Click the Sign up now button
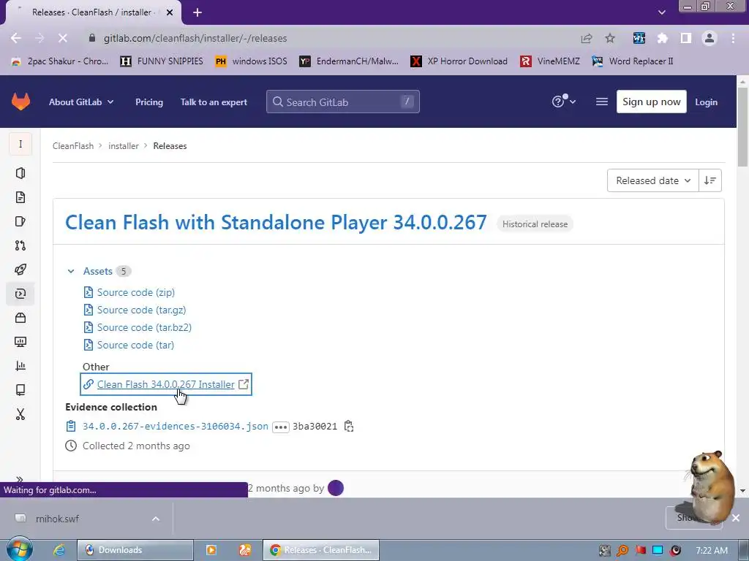The image size is (749, 561). pos(651,102)
